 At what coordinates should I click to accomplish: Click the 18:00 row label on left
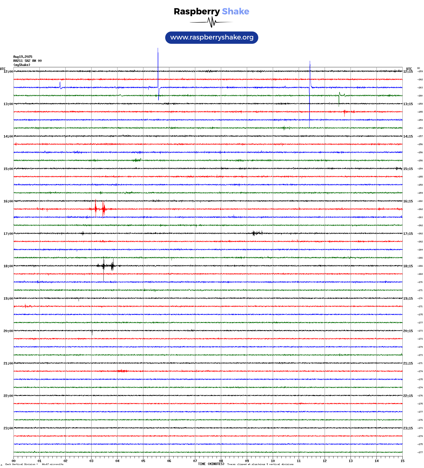(x=8, y=266)
